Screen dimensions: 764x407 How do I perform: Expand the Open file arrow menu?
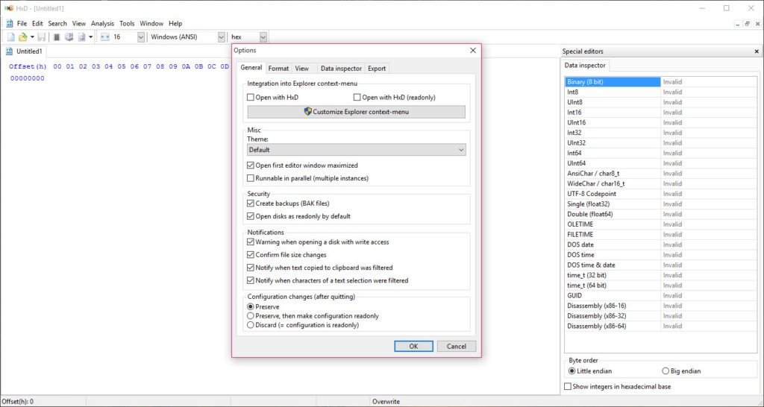coord(32,37)
